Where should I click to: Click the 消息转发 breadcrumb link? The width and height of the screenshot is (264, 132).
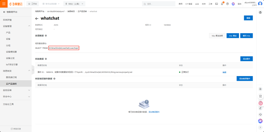[71, 12]
